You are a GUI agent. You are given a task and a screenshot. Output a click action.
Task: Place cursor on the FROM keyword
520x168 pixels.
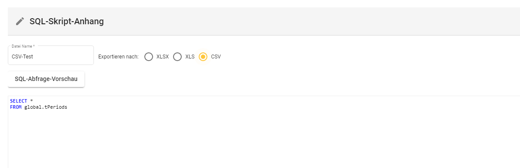tap(16, 107)
